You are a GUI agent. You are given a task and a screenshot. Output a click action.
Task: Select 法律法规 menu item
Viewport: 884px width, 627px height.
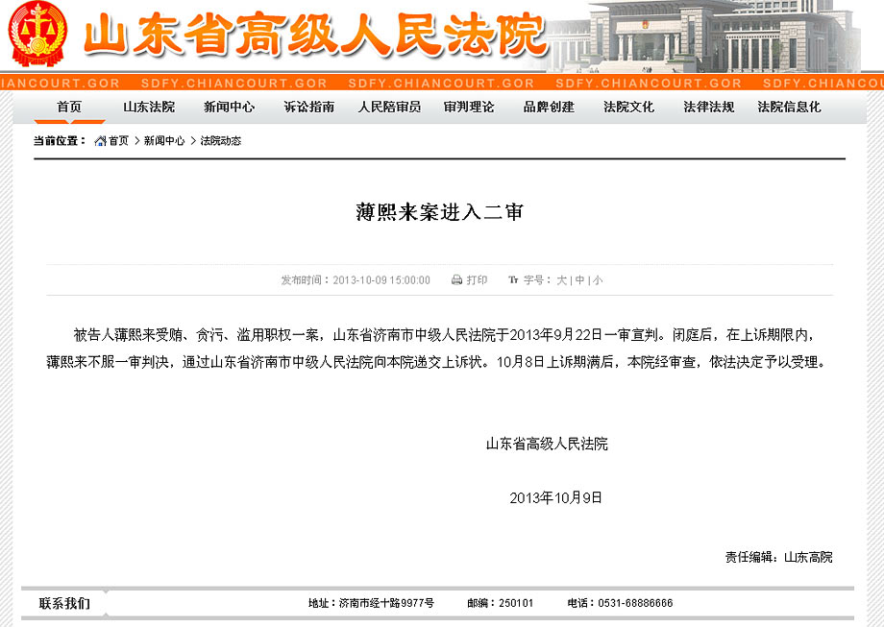point(709,107)
